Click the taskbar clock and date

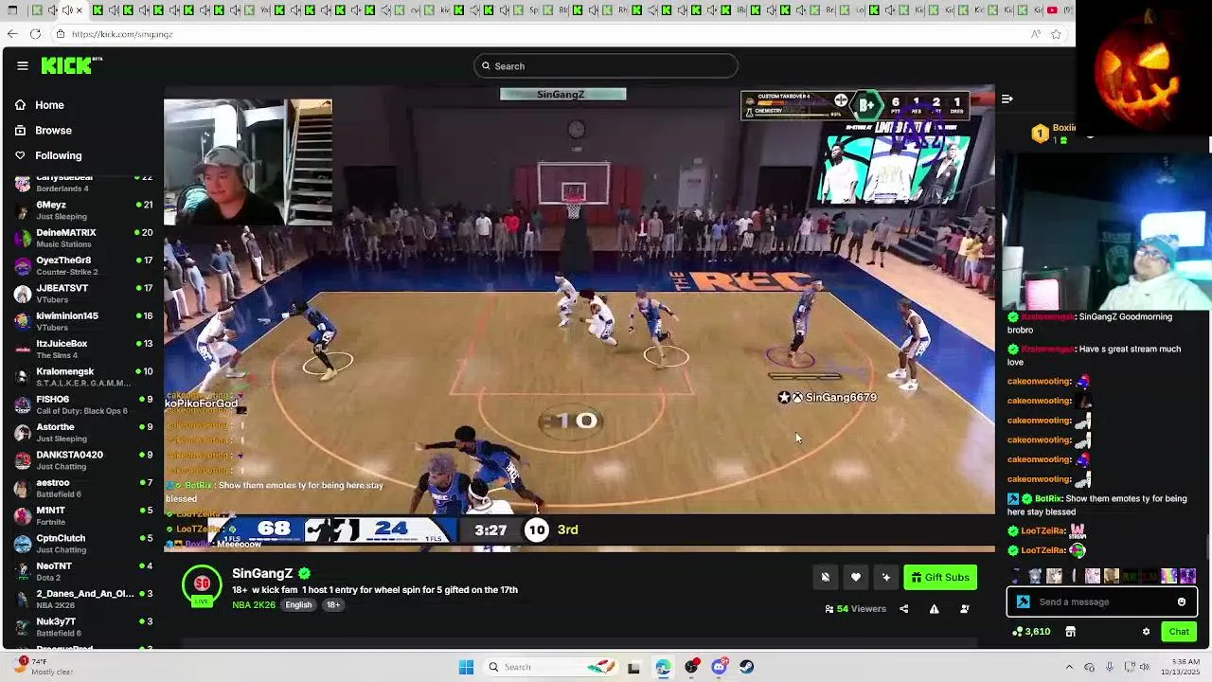1184,667
